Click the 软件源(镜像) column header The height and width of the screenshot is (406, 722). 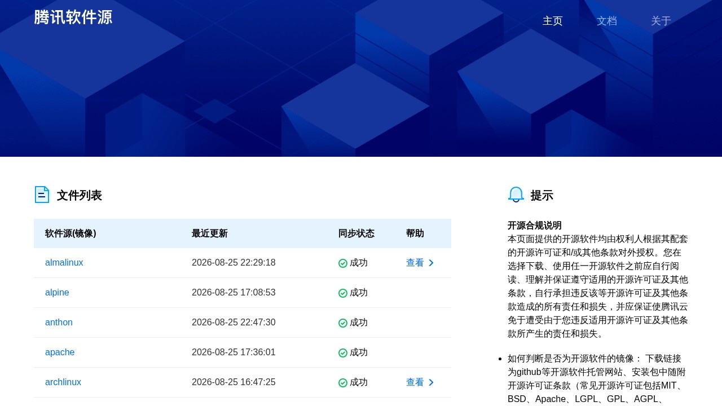click(x=71, y=233)
